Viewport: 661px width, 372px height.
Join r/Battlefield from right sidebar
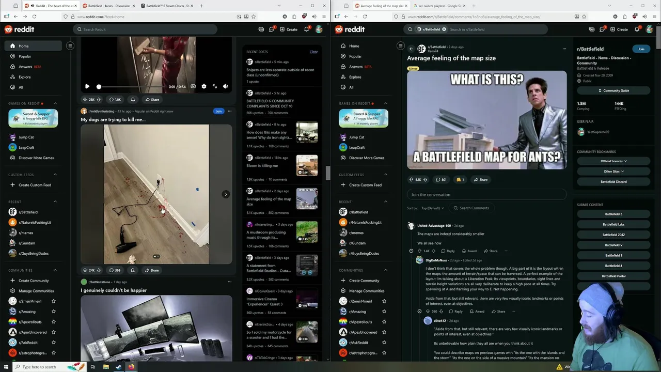[x=641, y=49]
